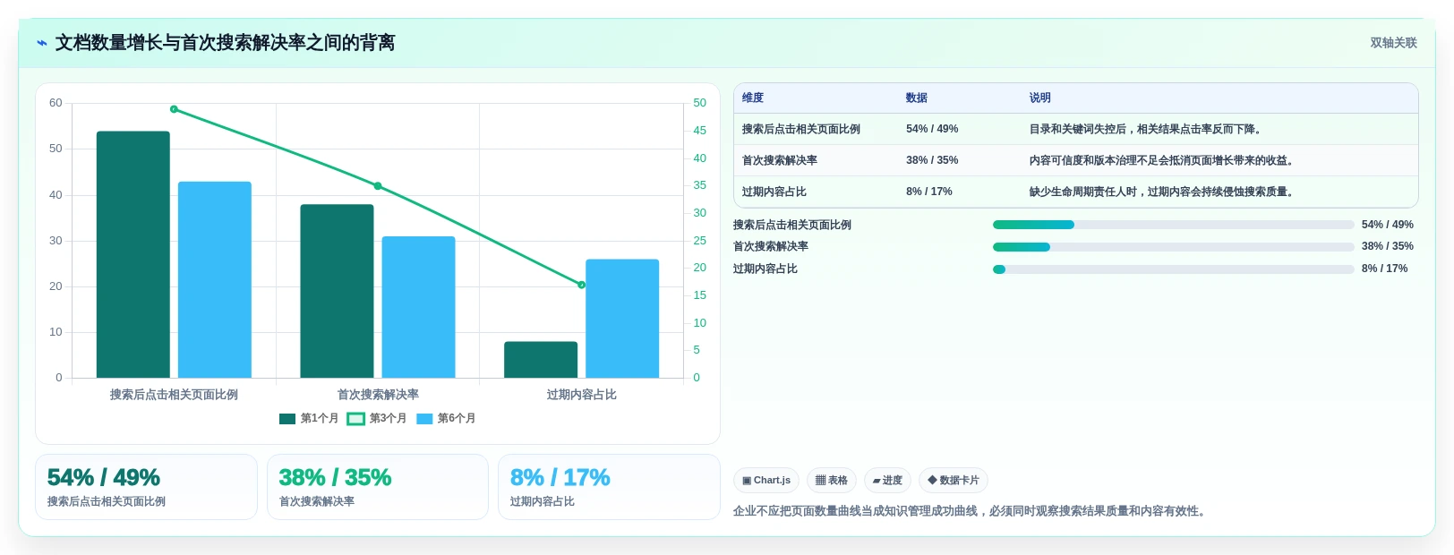Image resolution: width=1454 pixels, height=555 pixels.
Task: Click the 过期内容占比 progress bar
Action: point(1173,269)
